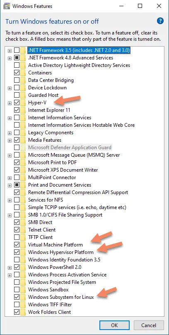Check SMB 1.0/CIFS File Sharing Support
The height and width of the screenshot is (335, 169).
(x=17, y=215)
